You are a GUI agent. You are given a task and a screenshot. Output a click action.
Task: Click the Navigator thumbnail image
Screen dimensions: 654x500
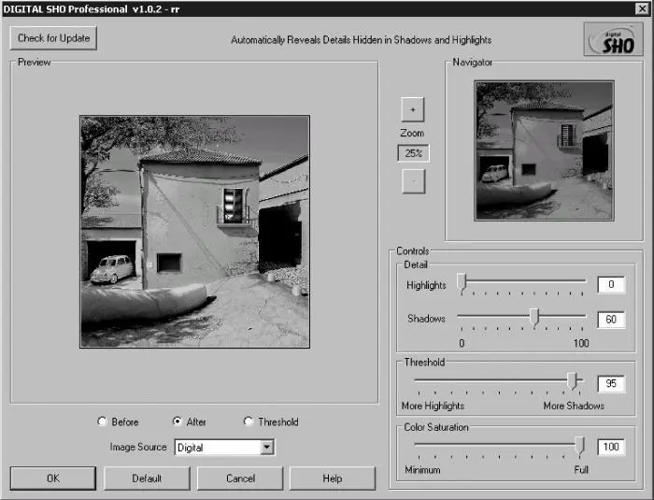[545, 150]
